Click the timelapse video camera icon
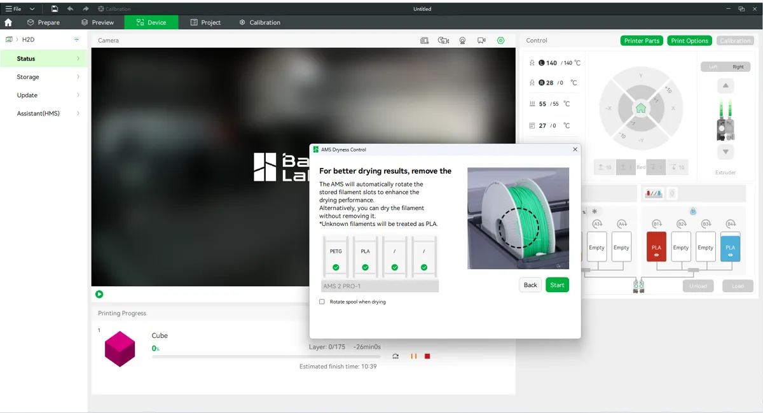Image resolution: width=763 pixels, height=413 pixels. 482,40
